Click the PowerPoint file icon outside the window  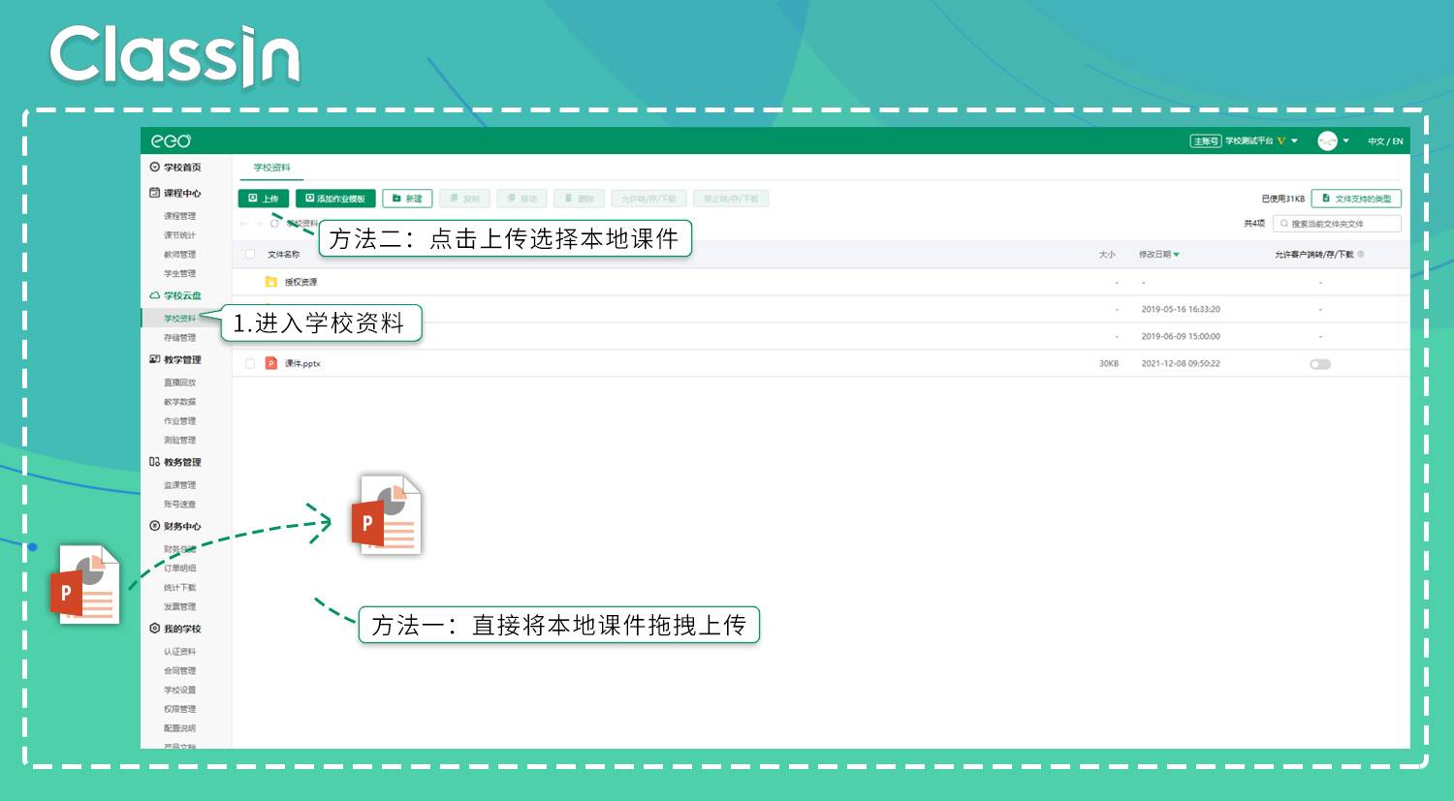tap(85, 584)
